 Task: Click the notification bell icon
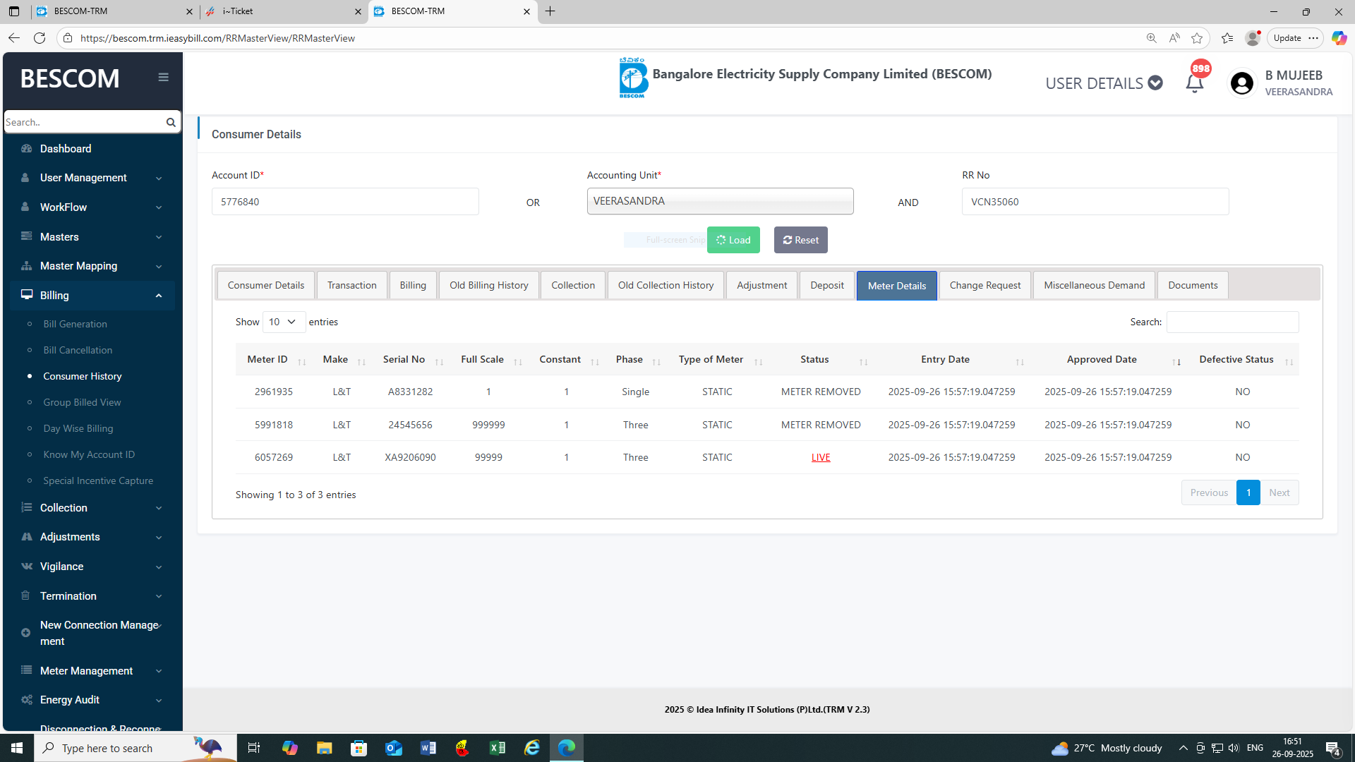pyautogui.click(x=1194, y=83)
